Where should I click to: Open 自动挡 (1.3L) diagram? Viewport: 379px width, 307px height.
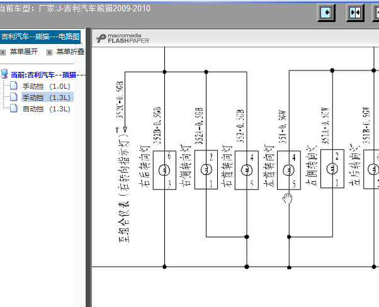coord(46,109)
